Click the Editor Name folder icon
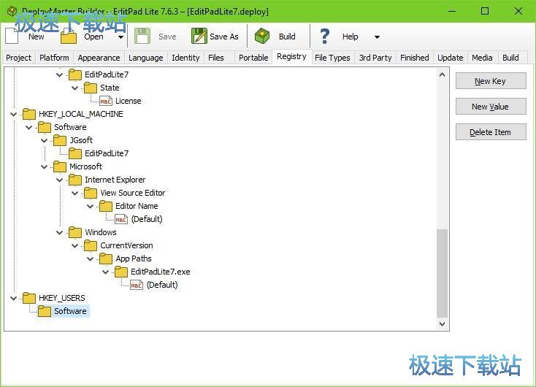The height and width of the screenshot is (387, 536). click(x=106, y=206)
